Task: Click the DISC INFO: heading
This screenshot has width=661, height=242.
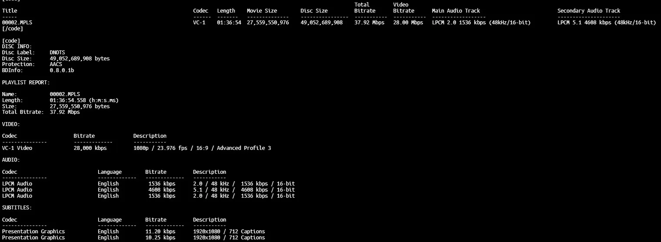Action: tap(17, 46)
